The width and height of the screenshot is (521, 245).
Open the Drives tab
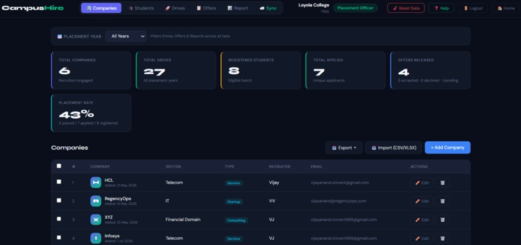pos(175,8)
